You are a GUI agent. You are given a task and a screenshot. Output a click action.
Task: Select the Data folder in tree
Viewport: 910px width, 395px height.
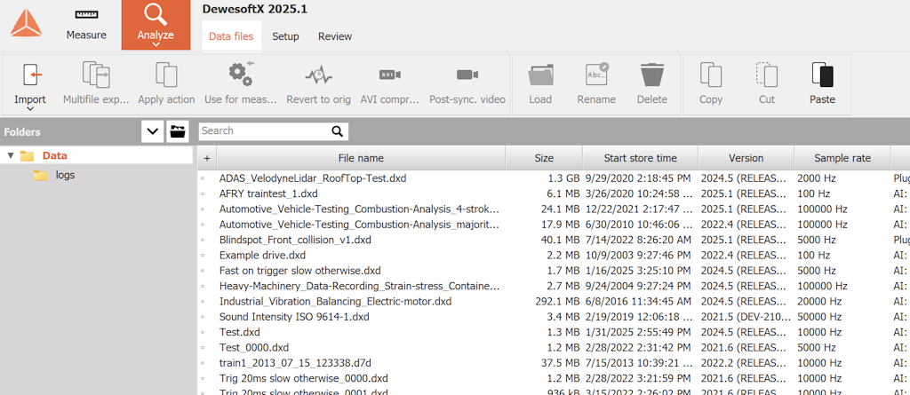[x=54, y=155]
